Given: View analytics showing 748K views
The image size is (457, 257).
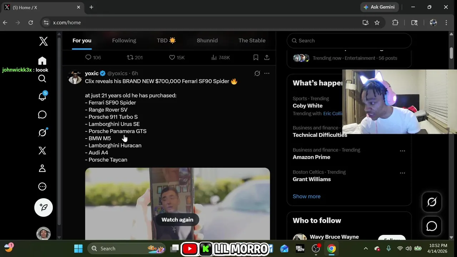Looking at the screenshot, I should click(x=220, y=57).
